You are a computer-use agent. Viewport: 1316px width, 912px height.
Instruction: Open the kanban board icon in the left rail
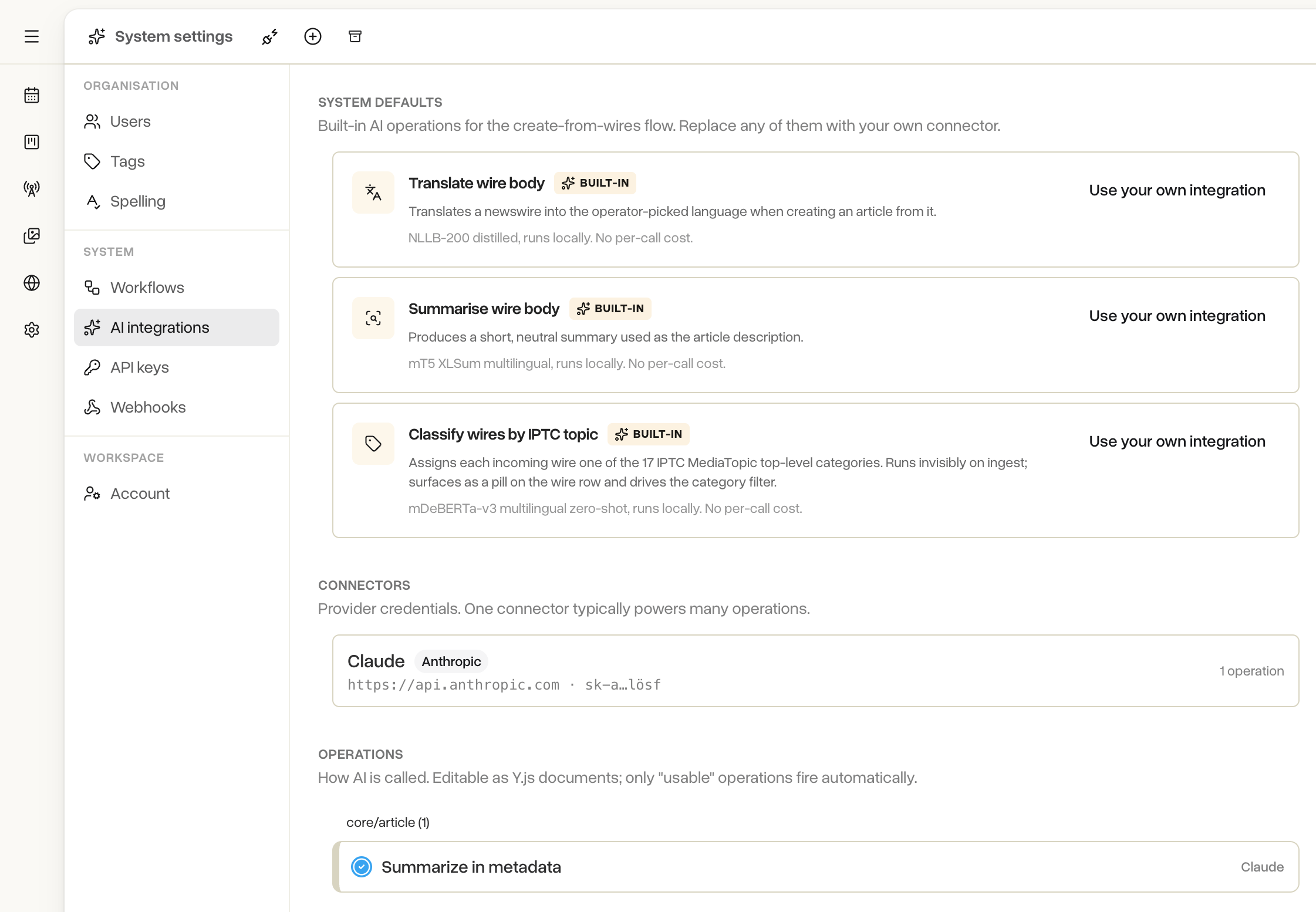(32, 142)
